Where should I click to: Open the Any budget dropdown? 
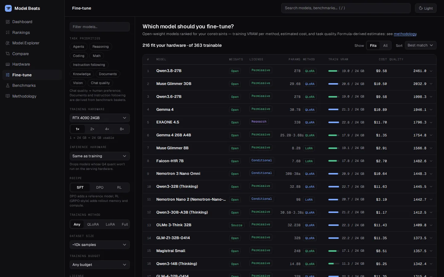(100, 265)
